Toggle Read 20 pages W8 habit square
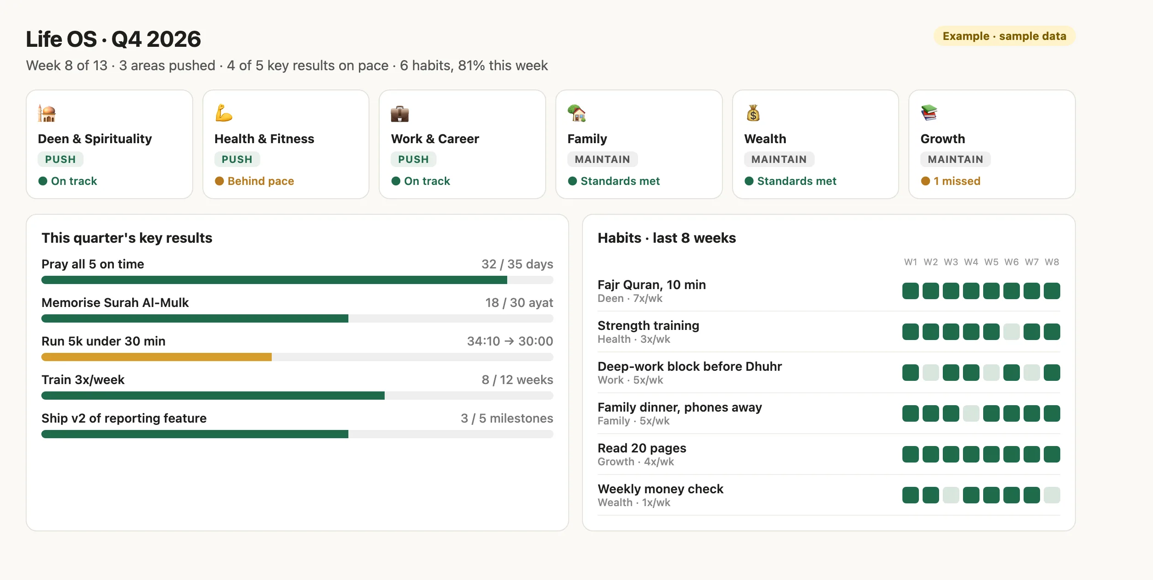Image resolution: width=1153 pixels, height=580 pixels. coord(1052,454)
